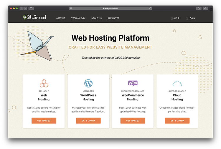The image size is (221, 149).
Task: Click the Safari share button
Action: 199,8
